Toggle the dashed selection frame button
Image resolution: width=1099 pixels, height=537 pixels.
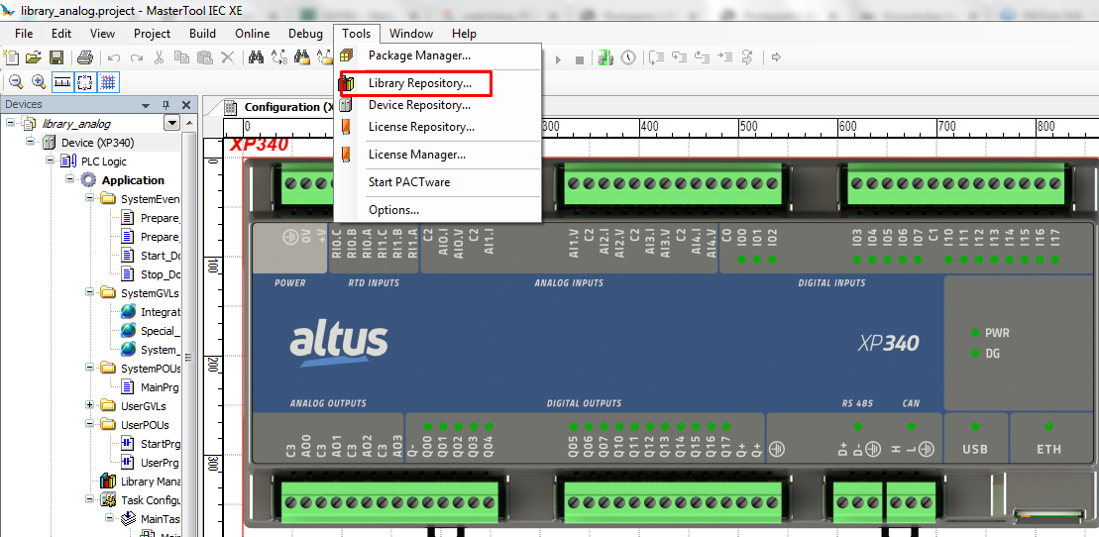coord(85,82)
